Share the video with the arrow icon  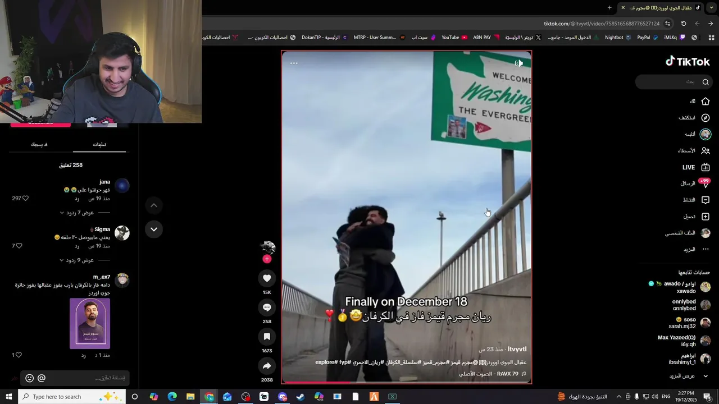(267, 366)
